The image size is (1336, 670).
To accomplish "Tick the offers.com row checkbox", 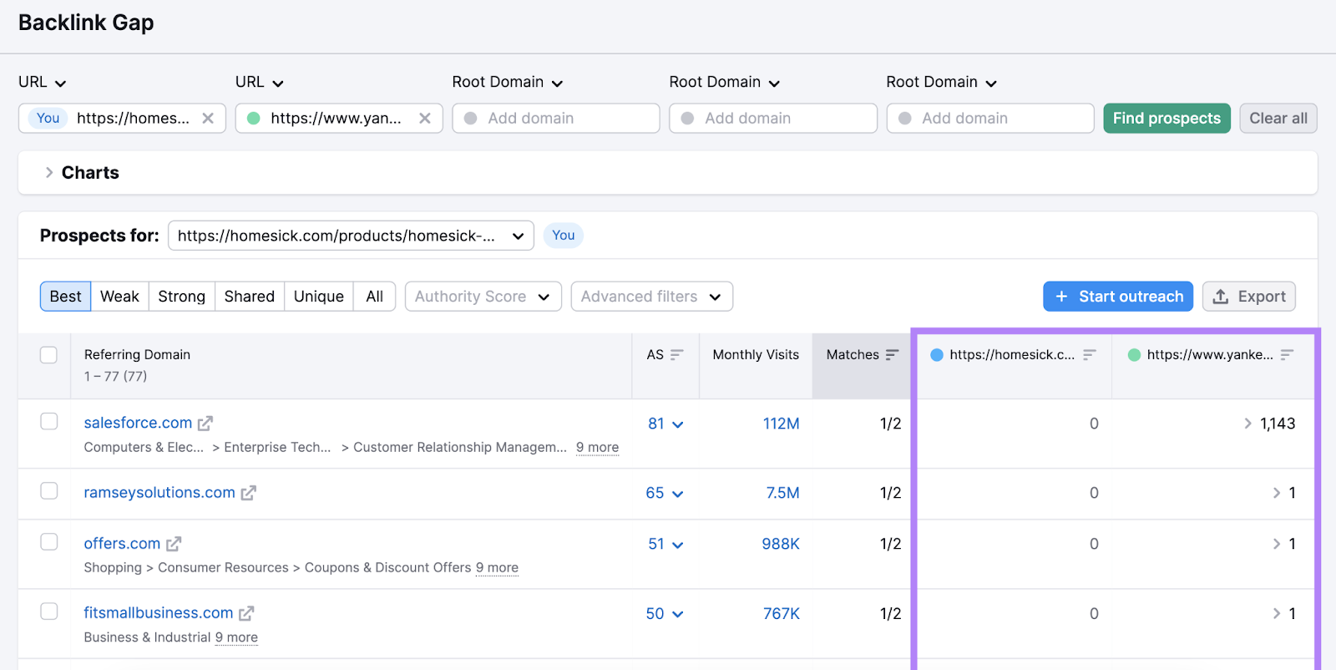I will 49,541.
